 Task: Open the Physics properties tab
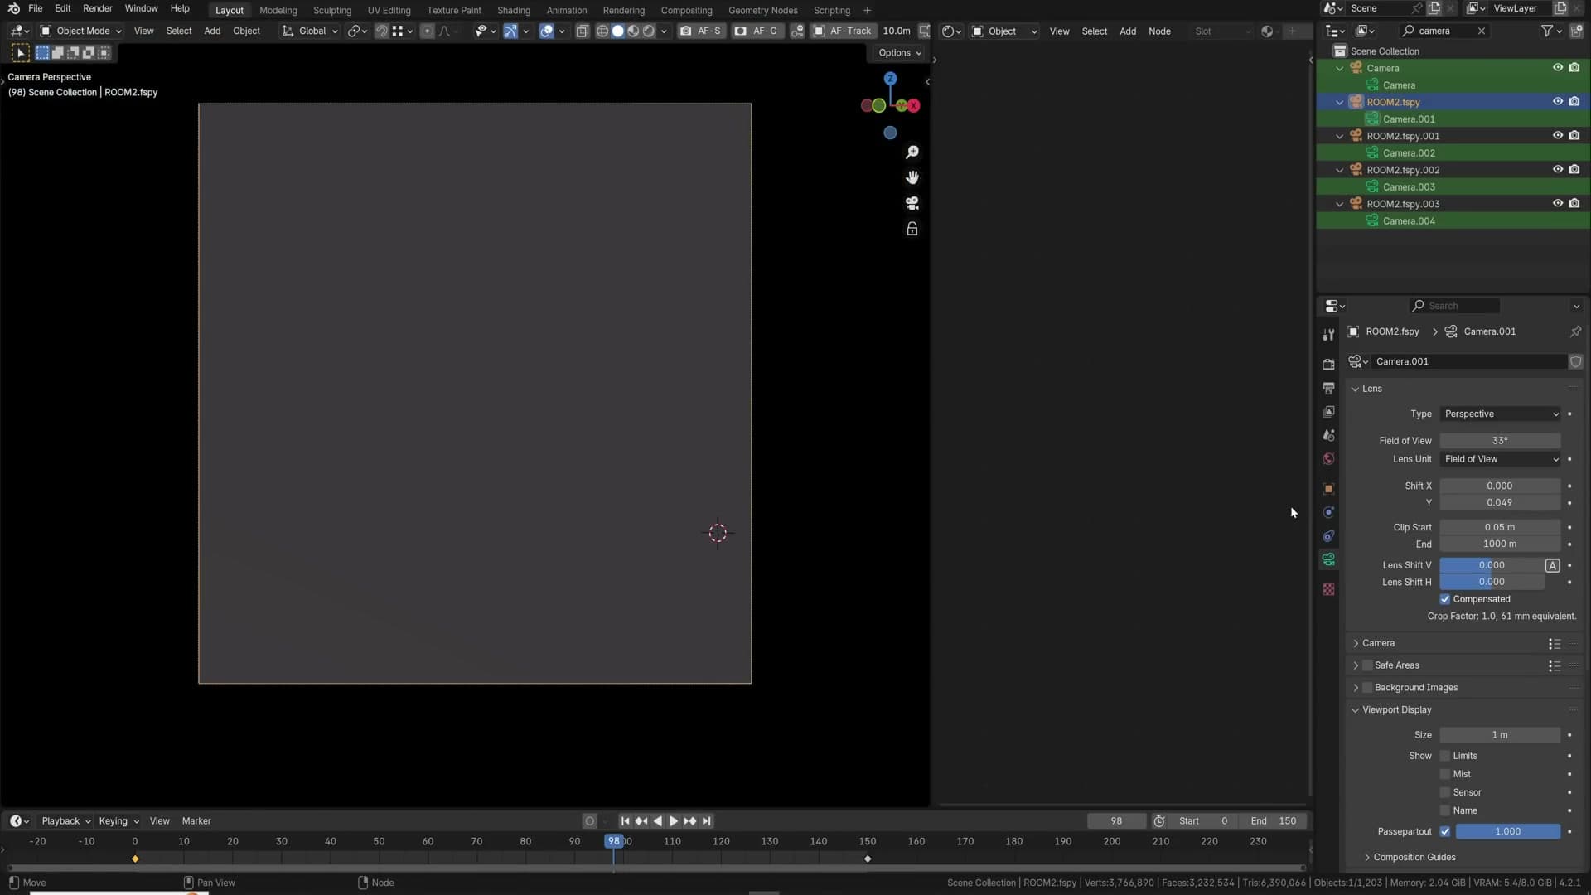[1328, 512]
